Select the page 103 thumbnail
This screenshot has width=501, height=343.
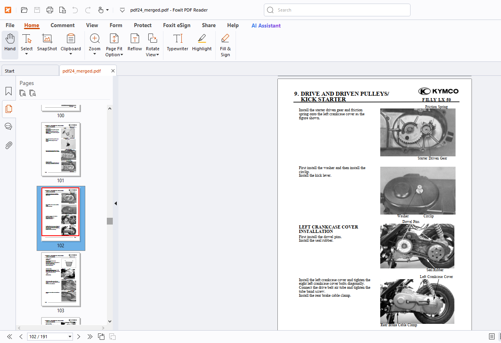click(x=61, y=279)
